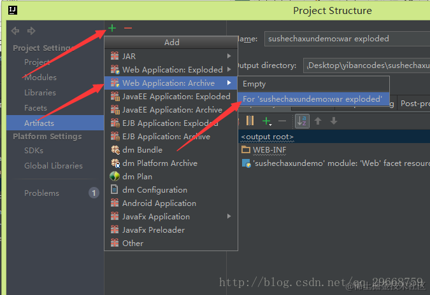Click the minus remove icon in output layout
Viewport: 430px width, 295px height.
(282, 121)
